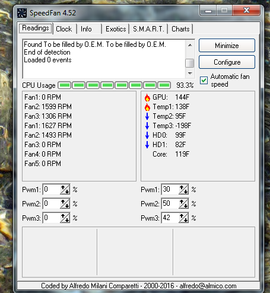Adjust the left Pwm1 spinner arrows
This screenshot has width=270, height=293.
click(65, 190)
